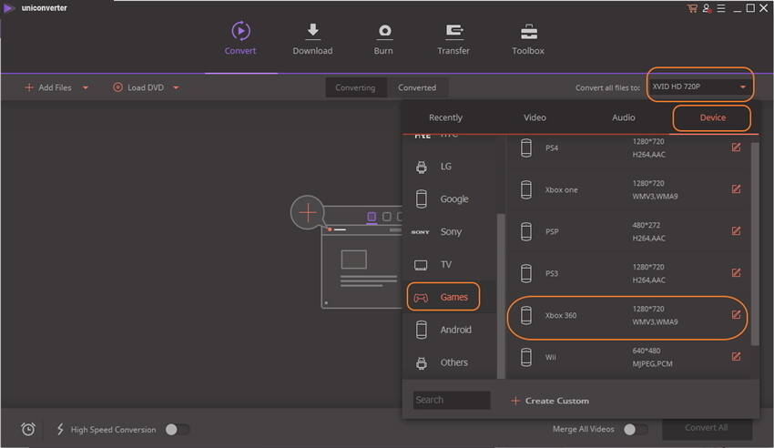Viewport: 774px width, 448px height.
Task: Select the PSP preset
Action: [x=628, y=231]
